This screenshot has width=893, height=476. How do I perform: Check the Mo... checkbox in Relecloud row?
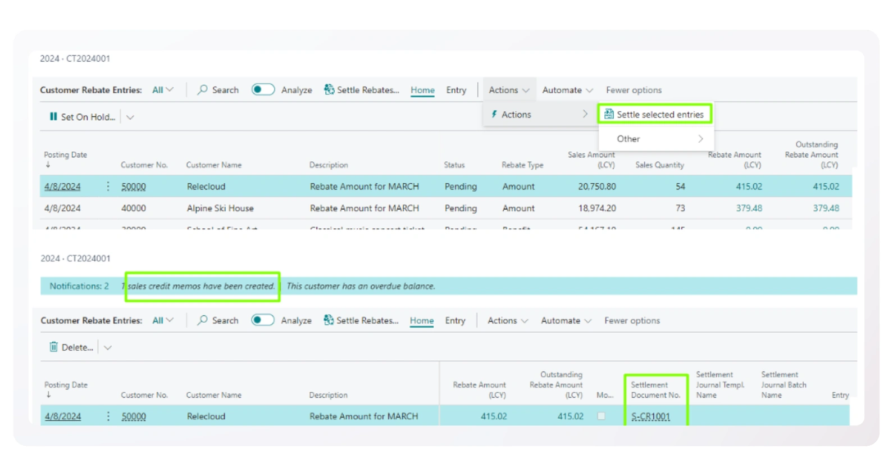602,416
